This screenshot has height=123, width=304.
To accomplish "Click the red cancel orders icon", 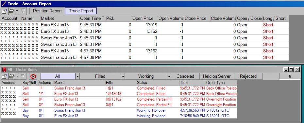I will coord(33,76).
